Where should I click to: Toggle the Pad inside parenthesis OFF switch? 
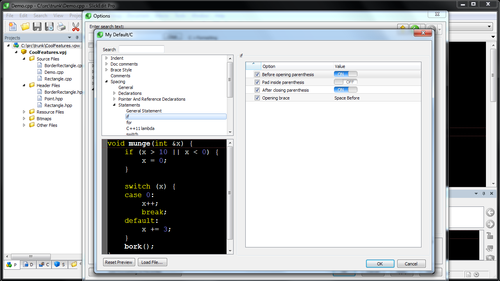pos(346,82)
